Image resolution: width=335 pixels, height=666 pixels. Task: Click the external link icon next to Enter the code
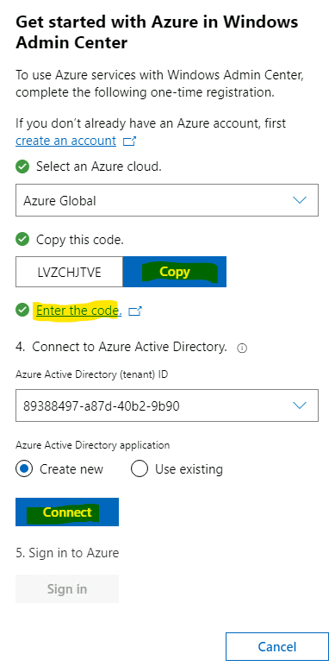[135, 311]
